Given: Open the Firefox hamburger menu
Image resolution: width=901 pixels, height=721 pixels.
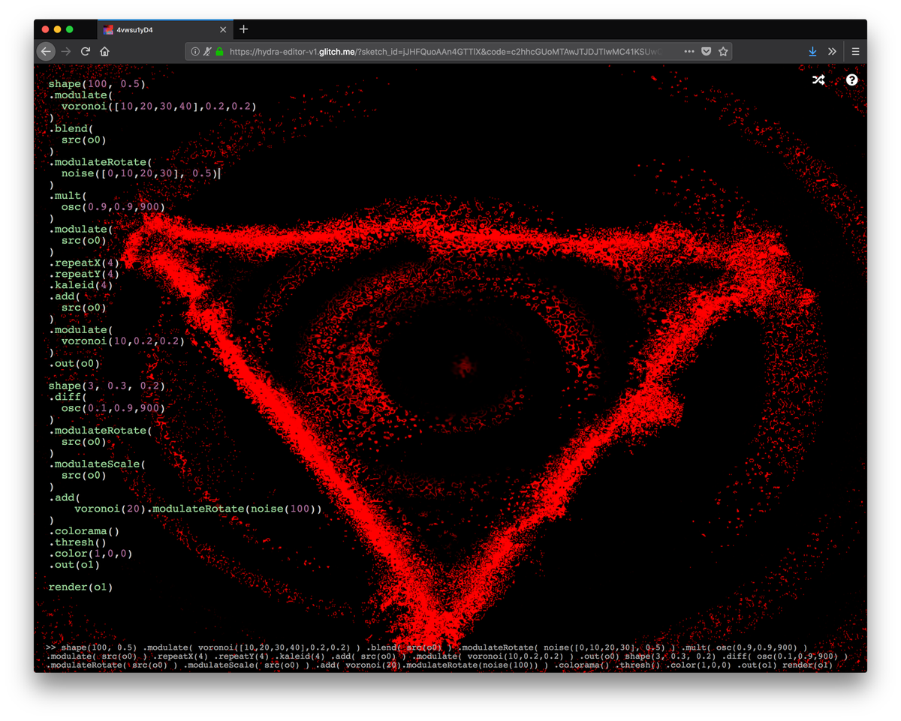Looking at the screenshot, I should (x=855, y=52).
